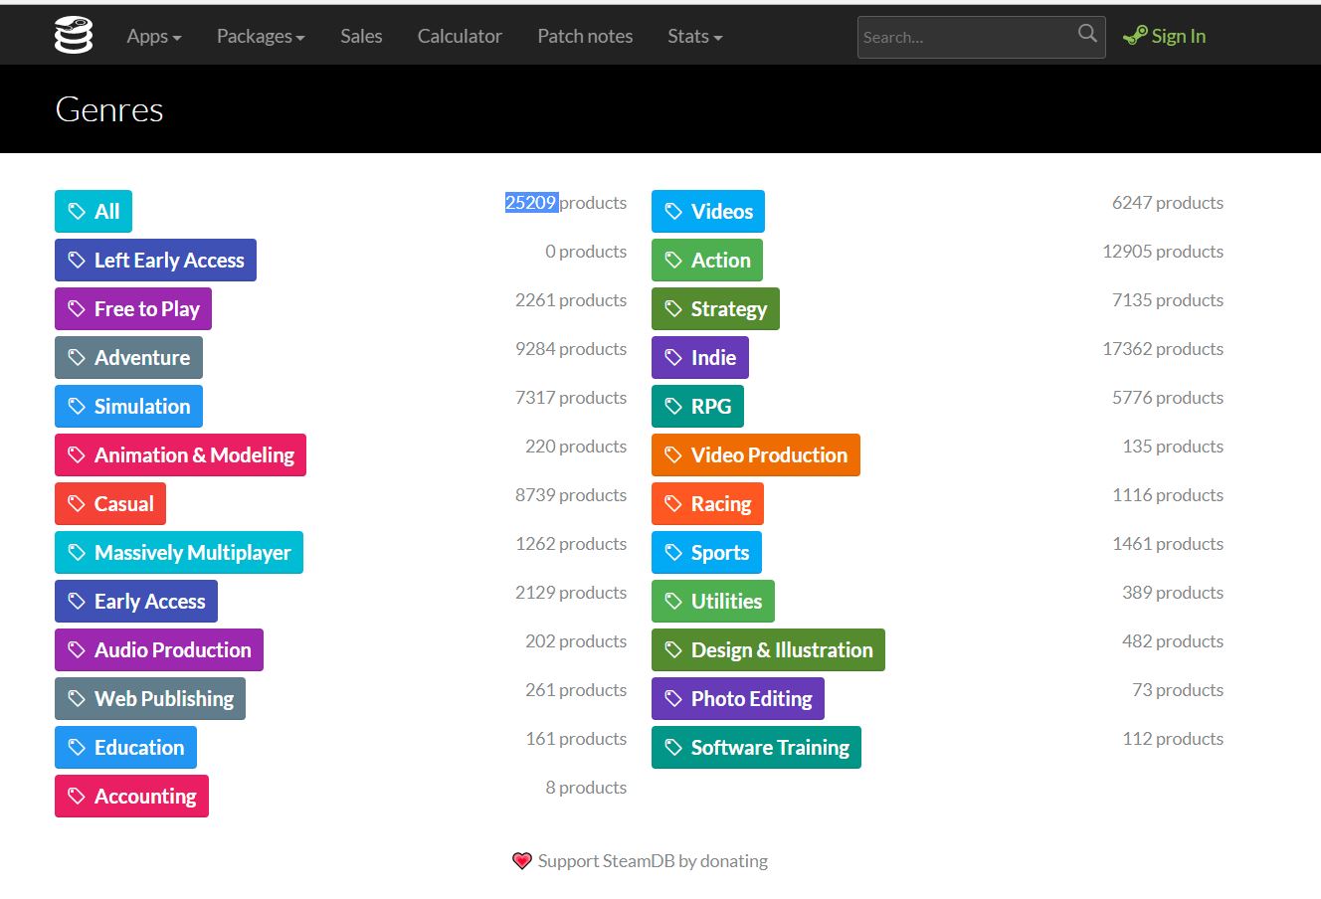Click the 0 products count
This screenshot has width=1321, height=899.
(x=586, y=251)
